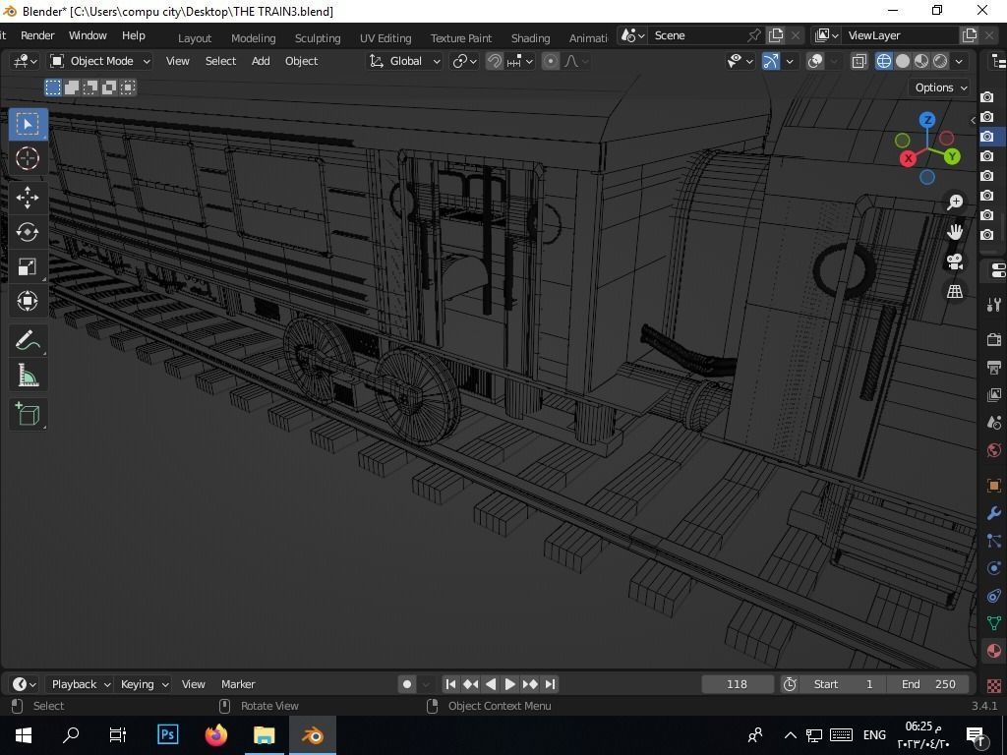This screenshot has width=1007, height=755.
Task: Open the pivot point dropdown
Action: click(464, 61)
